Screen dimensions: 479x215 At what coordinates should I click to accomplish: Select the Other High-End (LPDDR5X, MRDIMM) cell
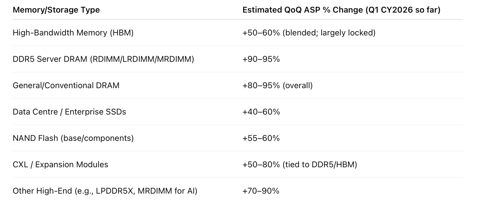(105, 191)
